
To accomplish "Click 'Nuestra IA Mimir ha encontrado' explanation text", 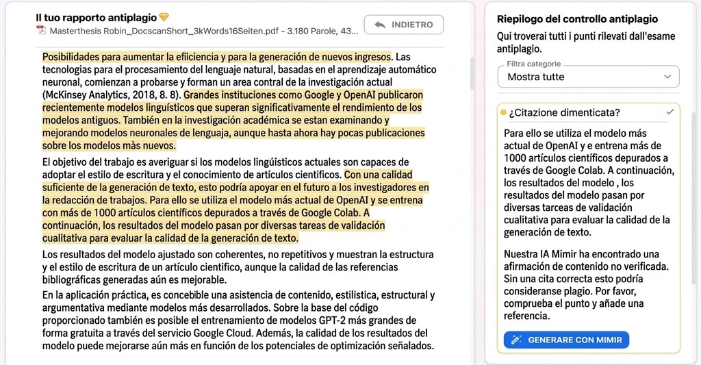I will tap(586, 285).
